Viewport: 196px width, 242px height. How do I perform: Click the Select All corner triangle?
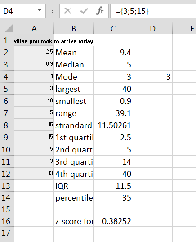(x=9, y=28)
